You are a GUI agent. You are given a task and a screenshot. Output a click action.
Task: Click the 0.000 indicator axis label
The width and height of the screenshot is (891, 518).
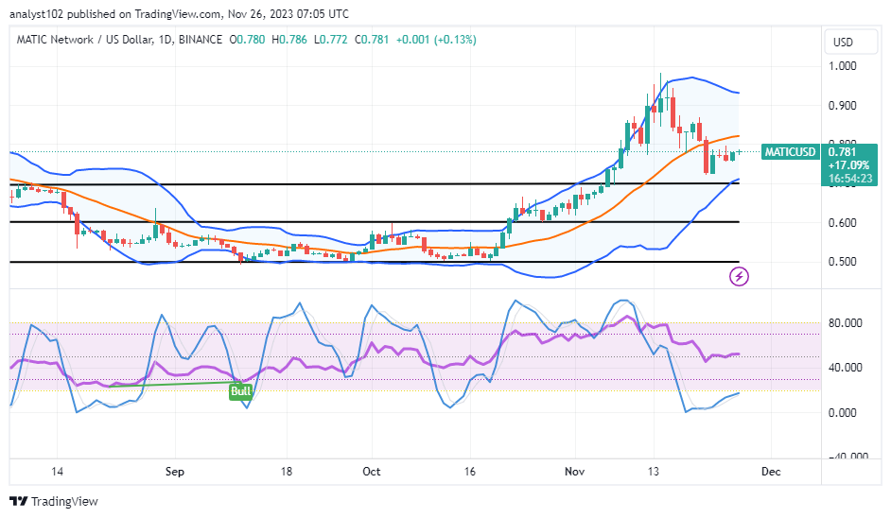pyautogui.click(x=842, y=413)
